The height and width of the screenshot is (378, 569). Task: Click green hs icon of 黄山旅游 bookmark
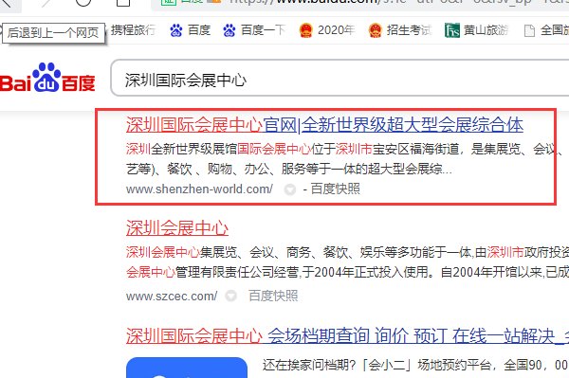[x=452, y=30]
